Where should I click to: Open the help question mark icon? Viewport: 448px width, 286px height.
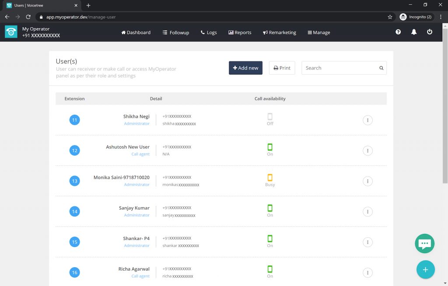(398, 32)
